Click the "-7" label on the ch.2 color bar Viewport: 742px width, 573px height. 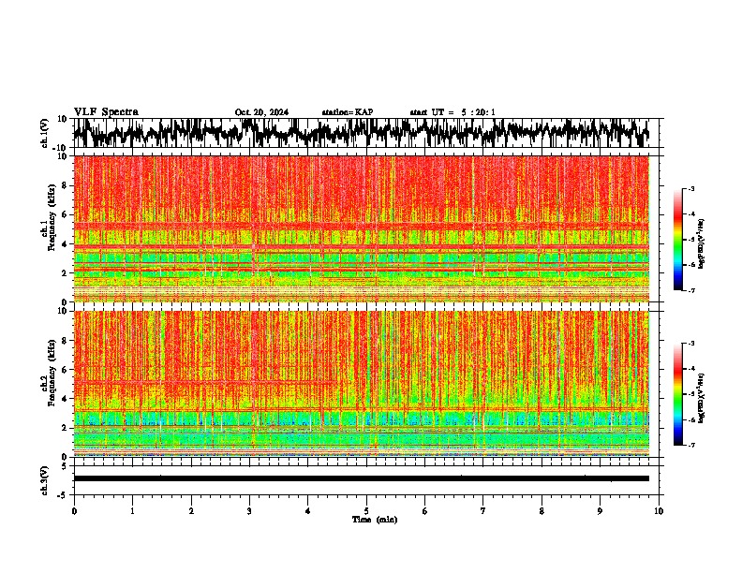pyautogui.click(x=690, y=445)
